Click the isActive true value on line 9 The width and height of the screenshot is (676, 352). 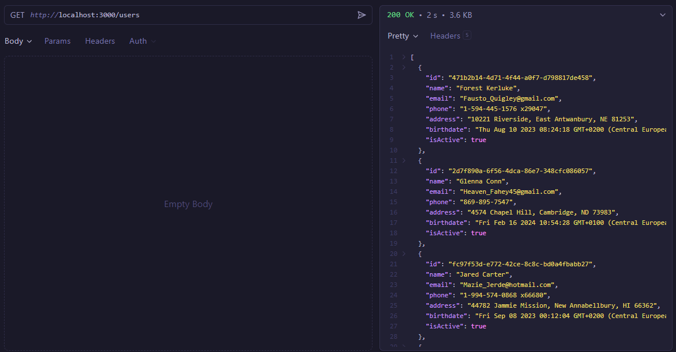(x=478, y=140)
